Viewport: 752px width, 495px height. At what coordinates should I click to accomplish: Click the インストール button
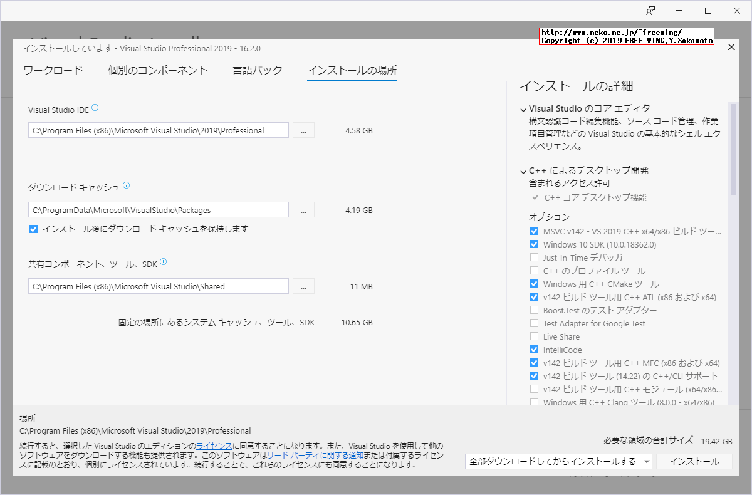pos(694,461)
